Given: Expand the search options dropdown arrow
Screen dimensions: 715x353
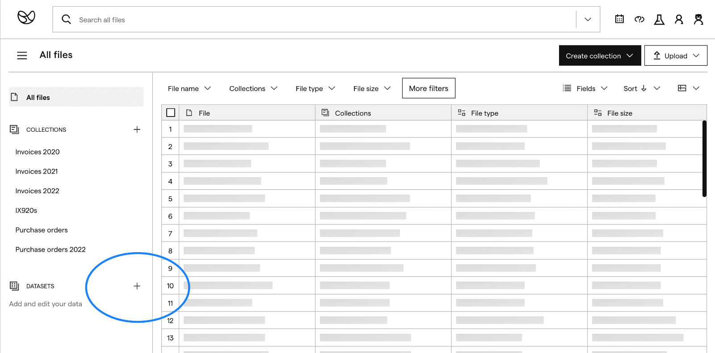Looking at the screenshot, I should (x=588, y=19).
